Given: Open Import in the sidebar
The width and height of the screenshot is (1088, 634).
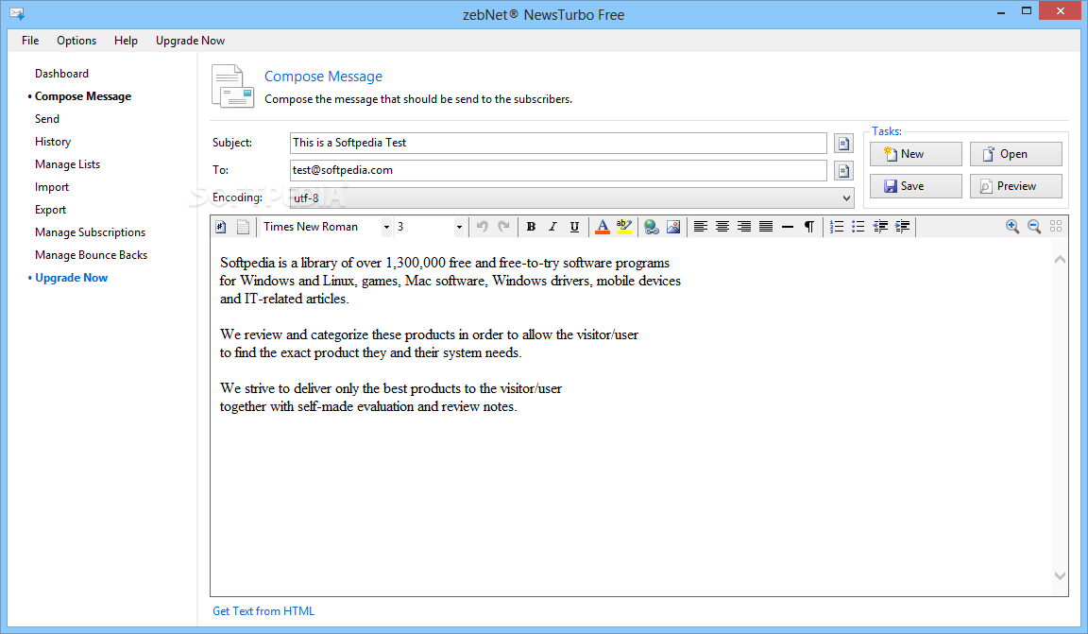Looking at the screenshot, I should (52, 187).
